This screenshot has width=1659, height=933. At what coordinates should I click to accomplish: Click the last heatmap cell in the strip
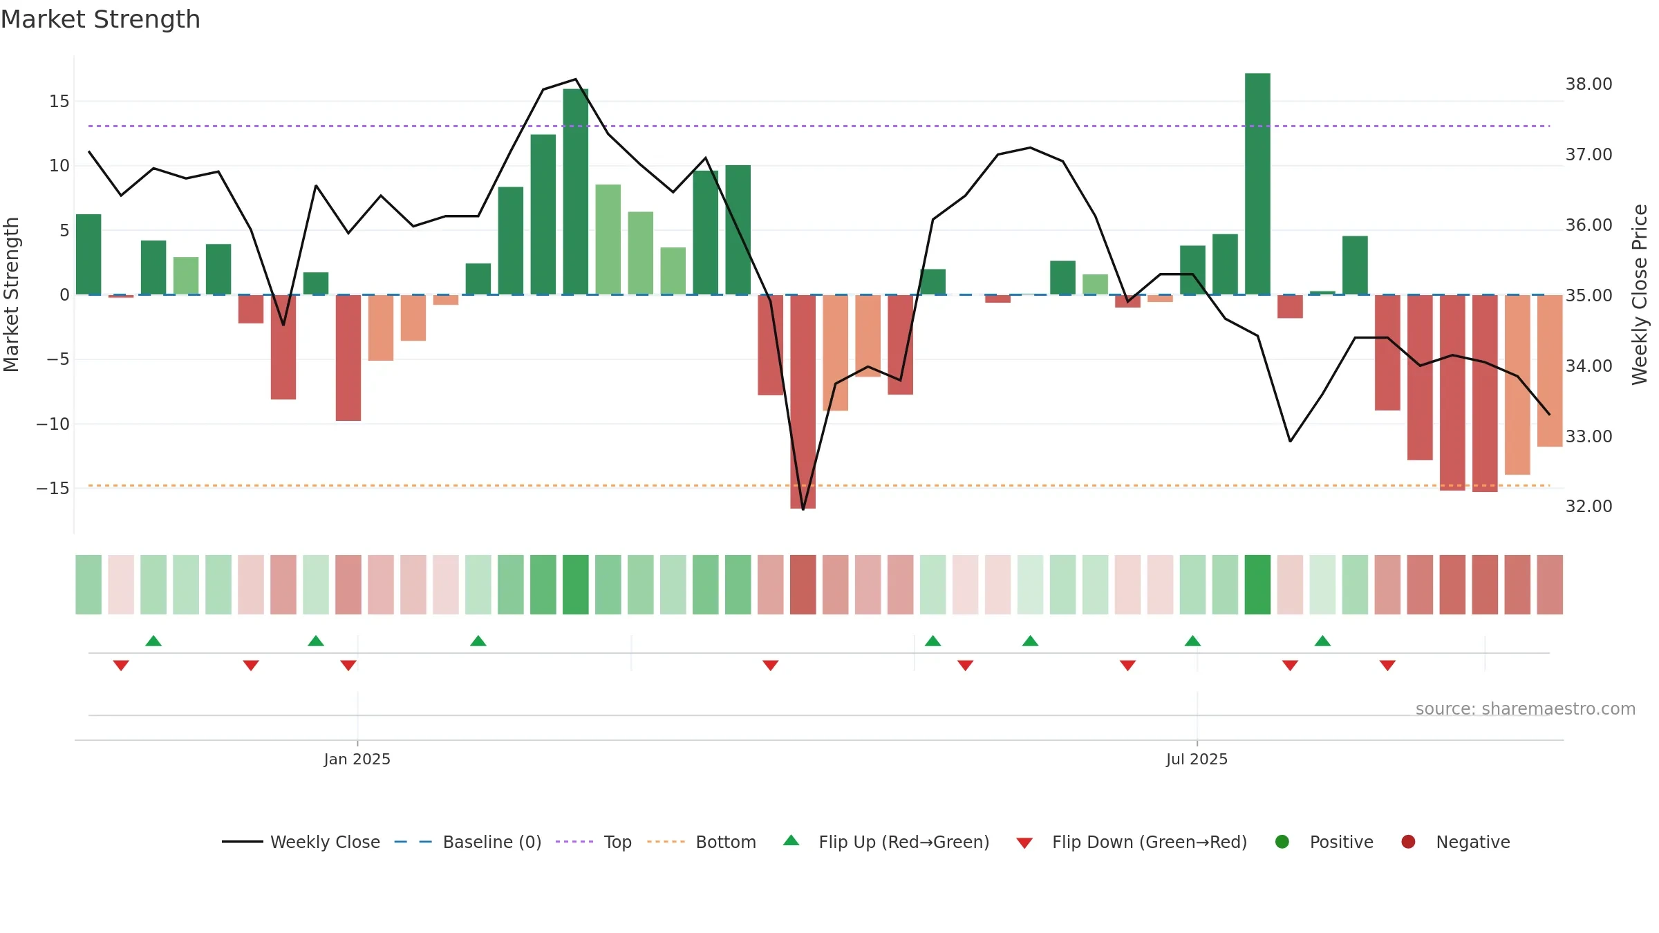tap(1550, 585)
